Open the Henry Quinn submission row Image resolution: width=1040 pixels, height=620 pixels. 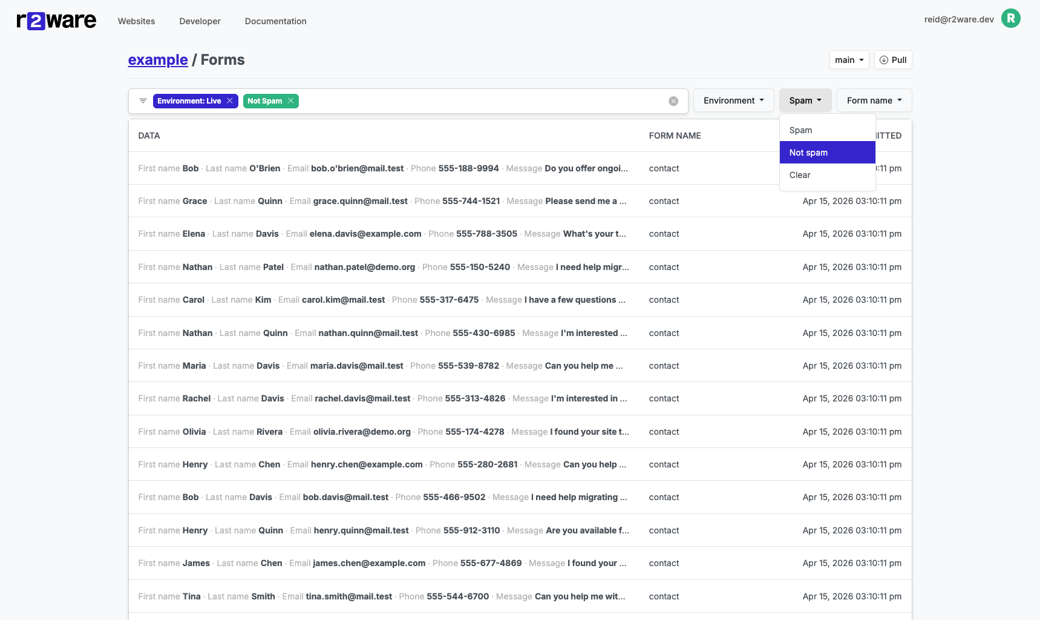(x=520, y=530)
